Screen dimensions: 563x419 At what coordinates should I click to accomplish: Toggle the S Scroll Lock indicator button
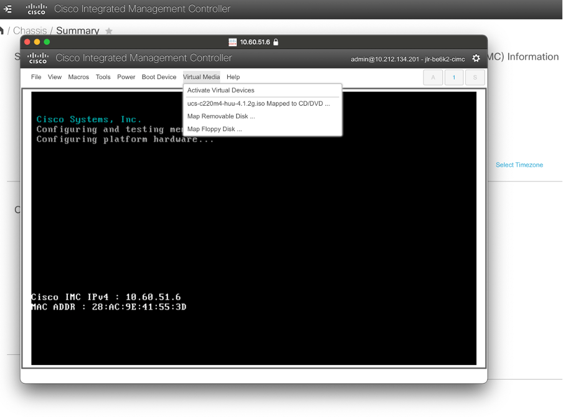click(x=475, y=77)
